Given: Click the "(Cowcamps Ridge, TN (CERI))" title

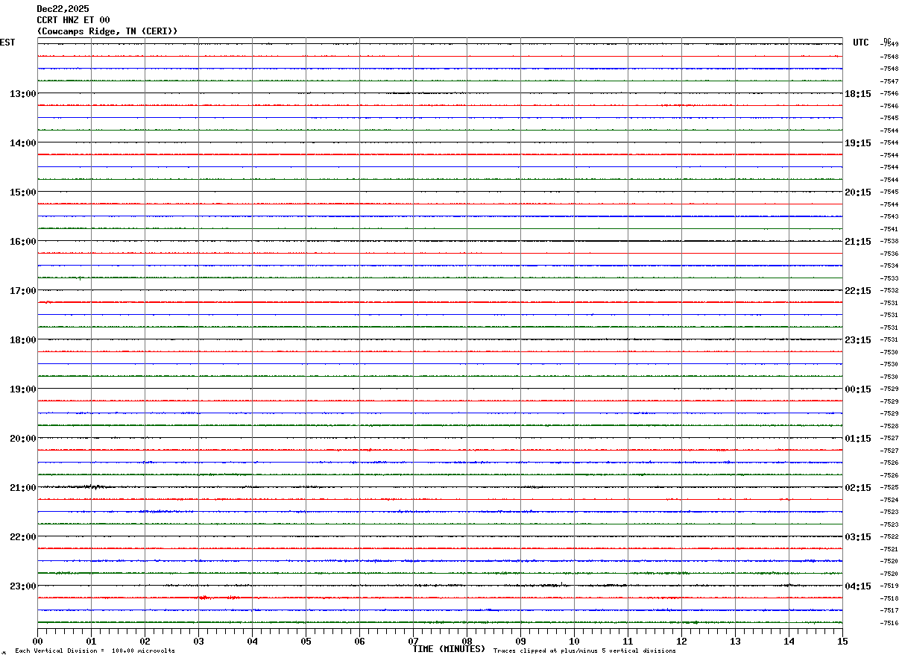Looking at the screenshot, I should 107,31.
